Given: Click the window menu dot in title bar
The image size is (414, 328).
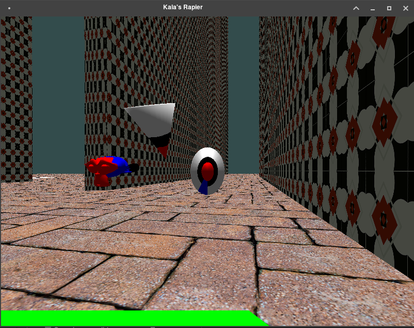Looking at the screenshot, I should [x=9, y=8].
